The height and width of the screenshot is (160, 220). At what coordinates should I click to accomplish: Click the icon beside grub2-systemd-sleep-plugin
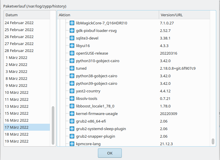coord(72,129)
